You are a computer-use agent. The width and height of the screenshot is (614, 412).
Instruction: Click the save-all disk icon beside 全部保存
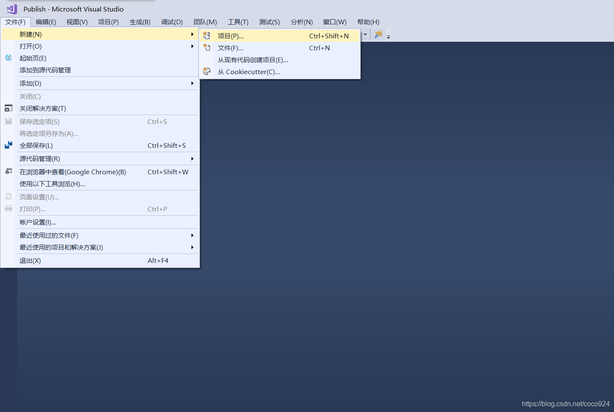pyautogui.click(x=9, y=145)
